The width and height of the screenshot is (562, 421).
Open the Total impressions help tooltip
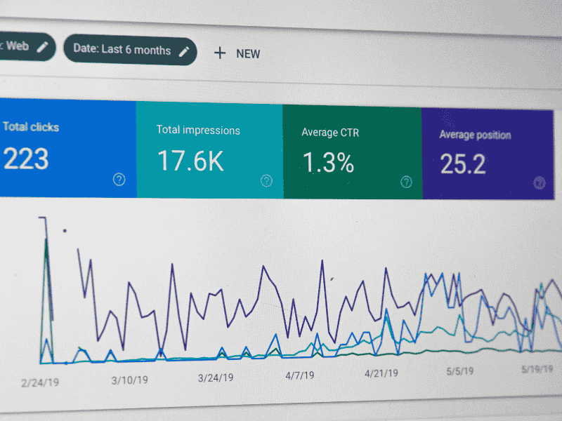(x=266, y=180)
